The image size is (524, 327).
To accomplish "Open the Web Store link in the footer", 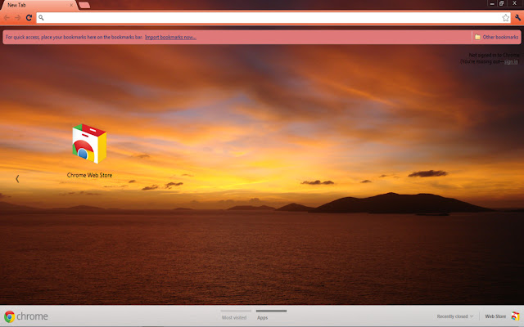I will [495, 316].
